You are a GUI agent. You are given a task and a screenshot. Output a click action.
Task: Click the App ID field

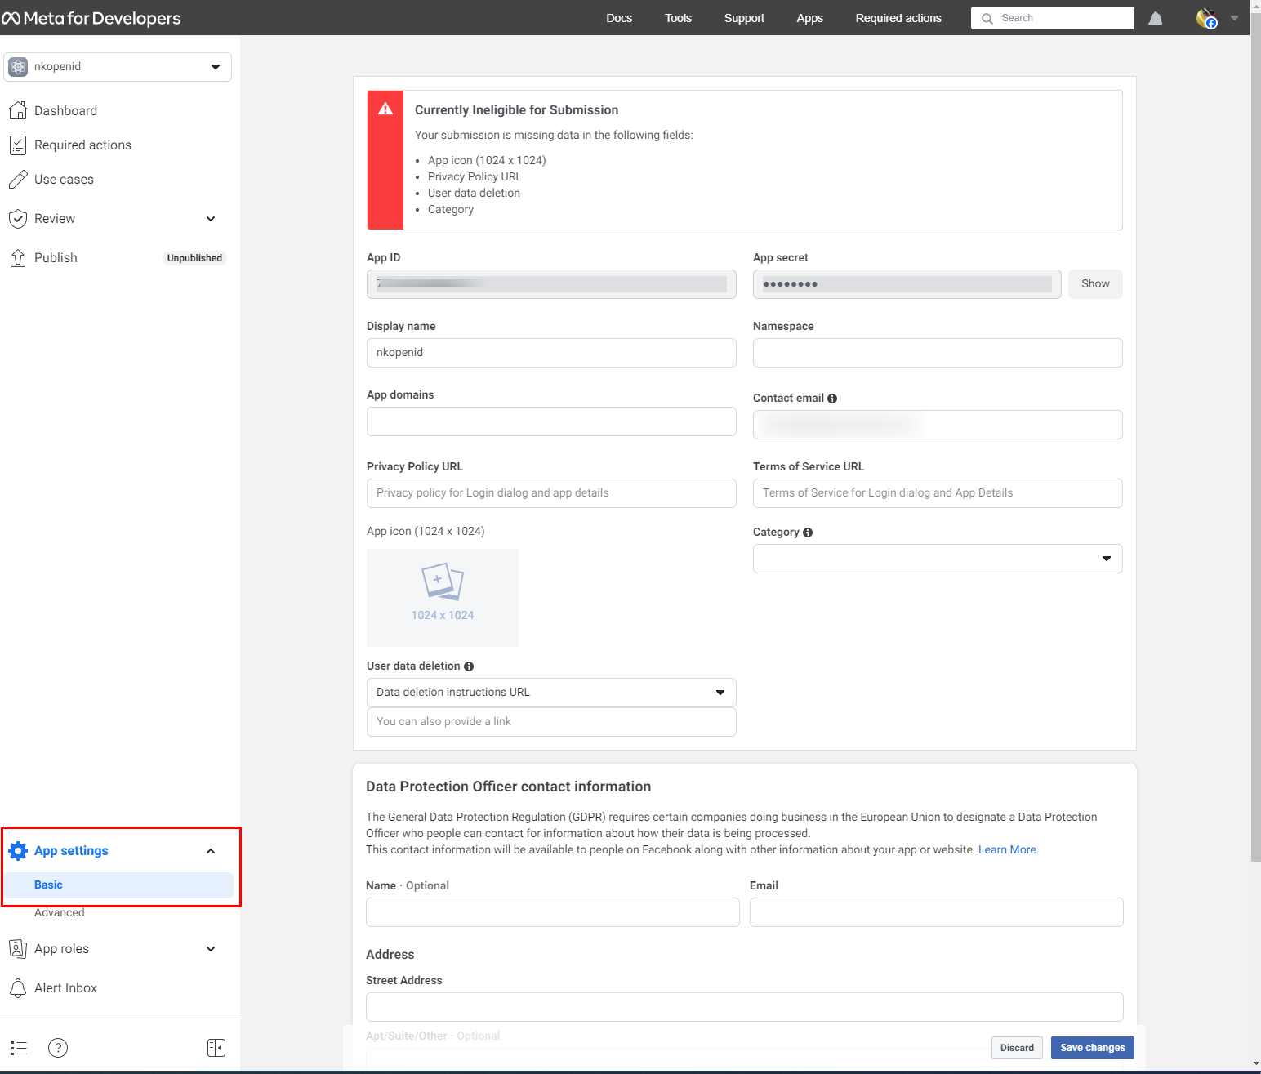551,284
